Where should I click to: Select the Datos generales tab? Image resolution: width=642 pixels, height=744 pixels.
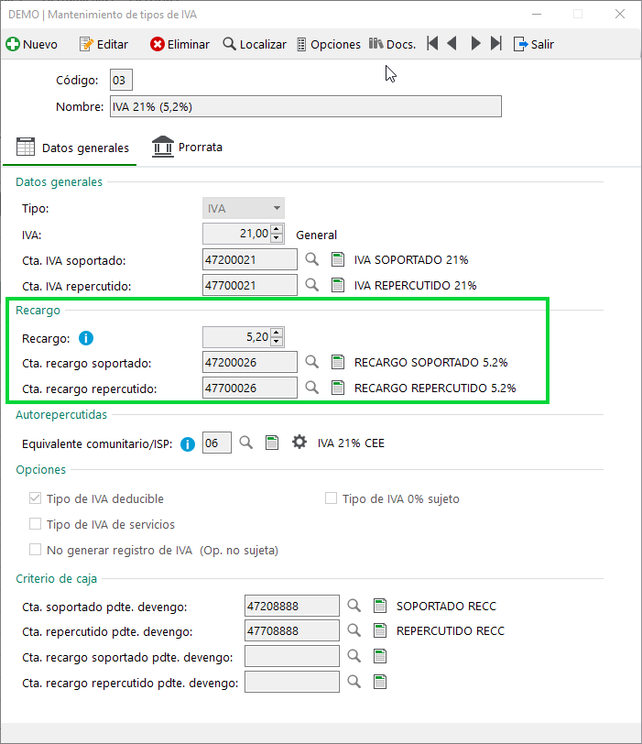point(72,148)
